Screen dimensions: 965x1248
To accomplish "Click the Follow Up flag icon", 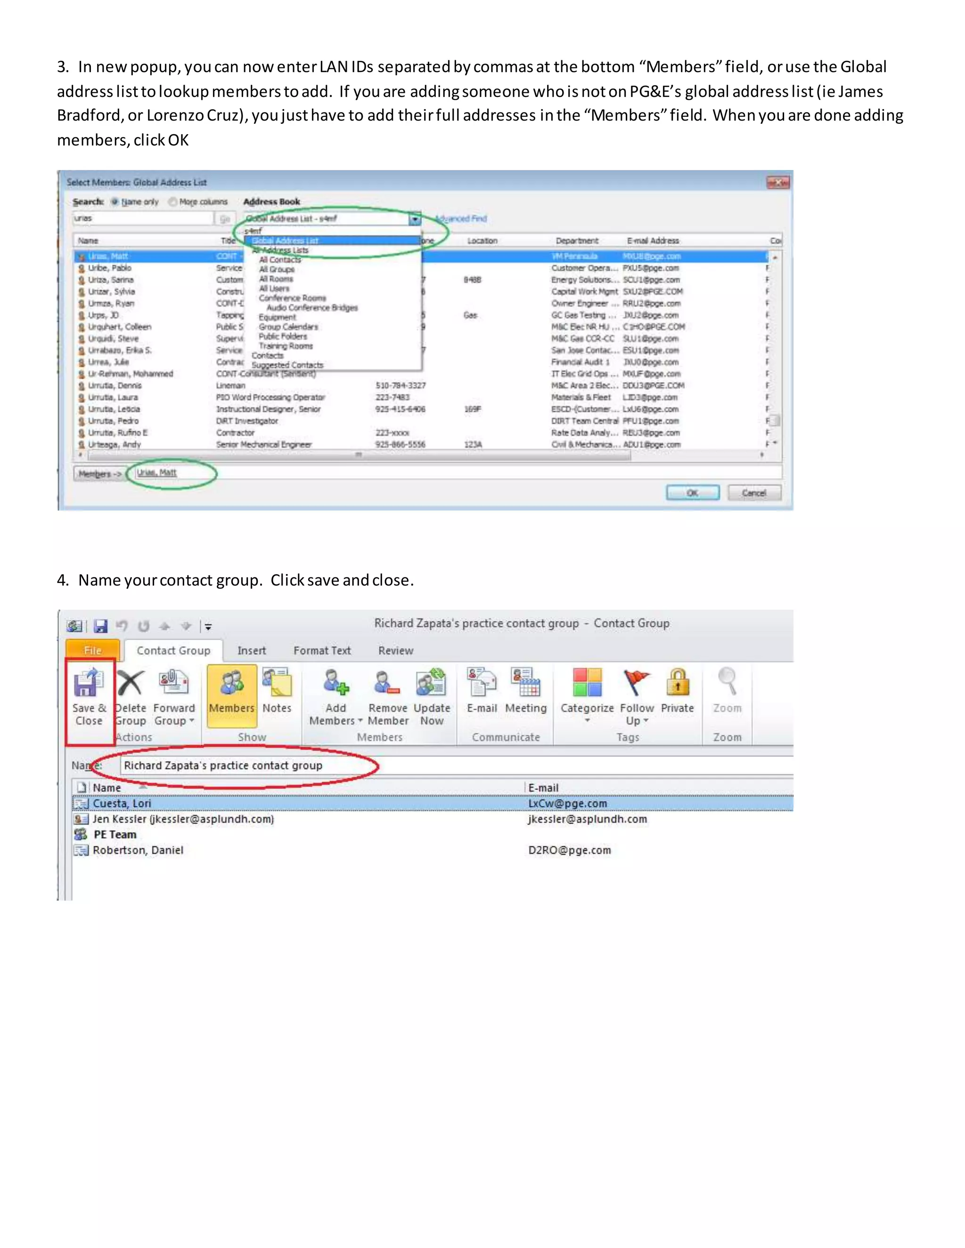I will 637,682.
